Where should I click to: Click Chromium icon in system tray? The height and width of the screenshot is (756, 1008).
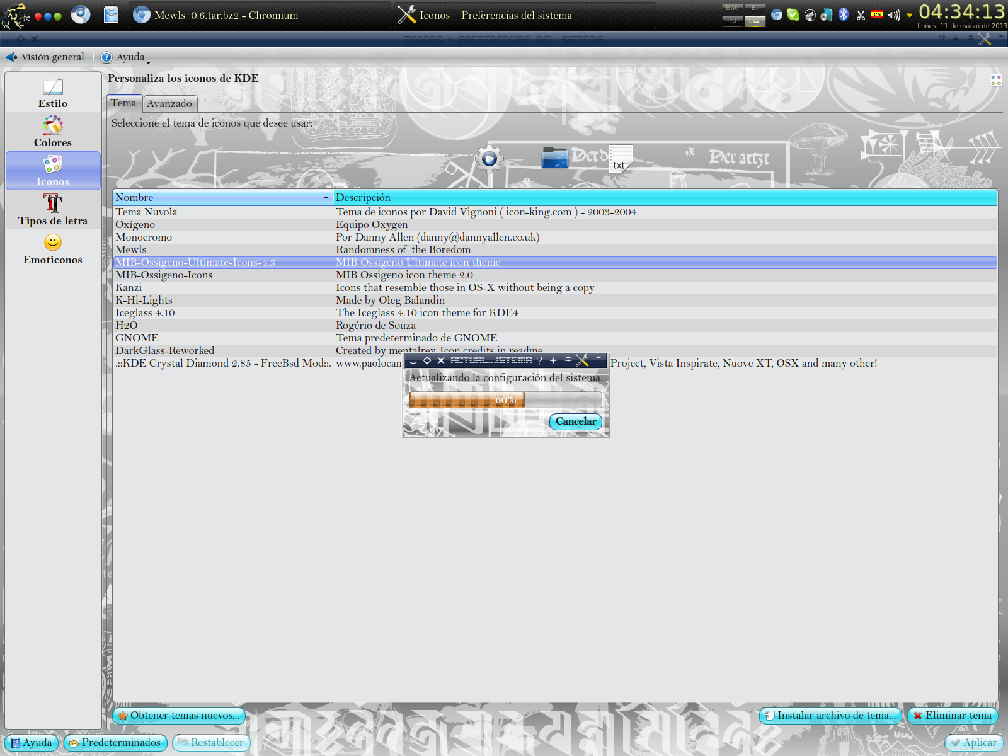pos(777,14)
